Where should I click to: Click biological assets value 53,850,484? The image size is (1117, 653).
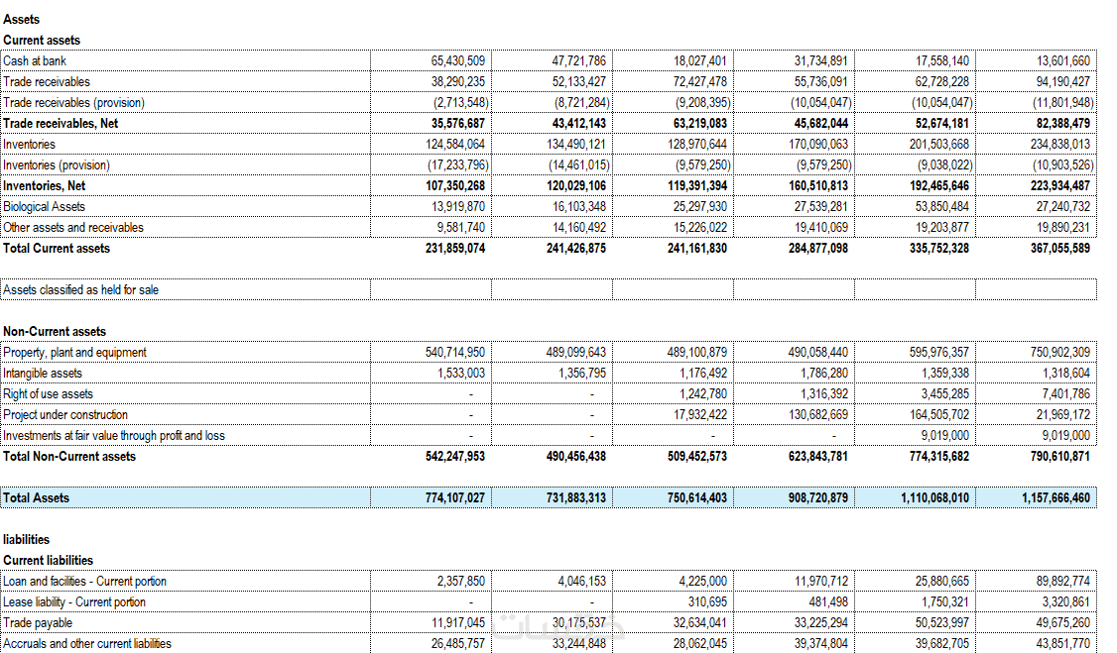pyautogui.click(x=941, y=207)
